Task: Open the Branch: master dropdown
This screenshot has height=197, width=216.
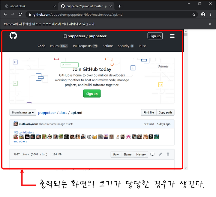Action: [x=23, y=112]
